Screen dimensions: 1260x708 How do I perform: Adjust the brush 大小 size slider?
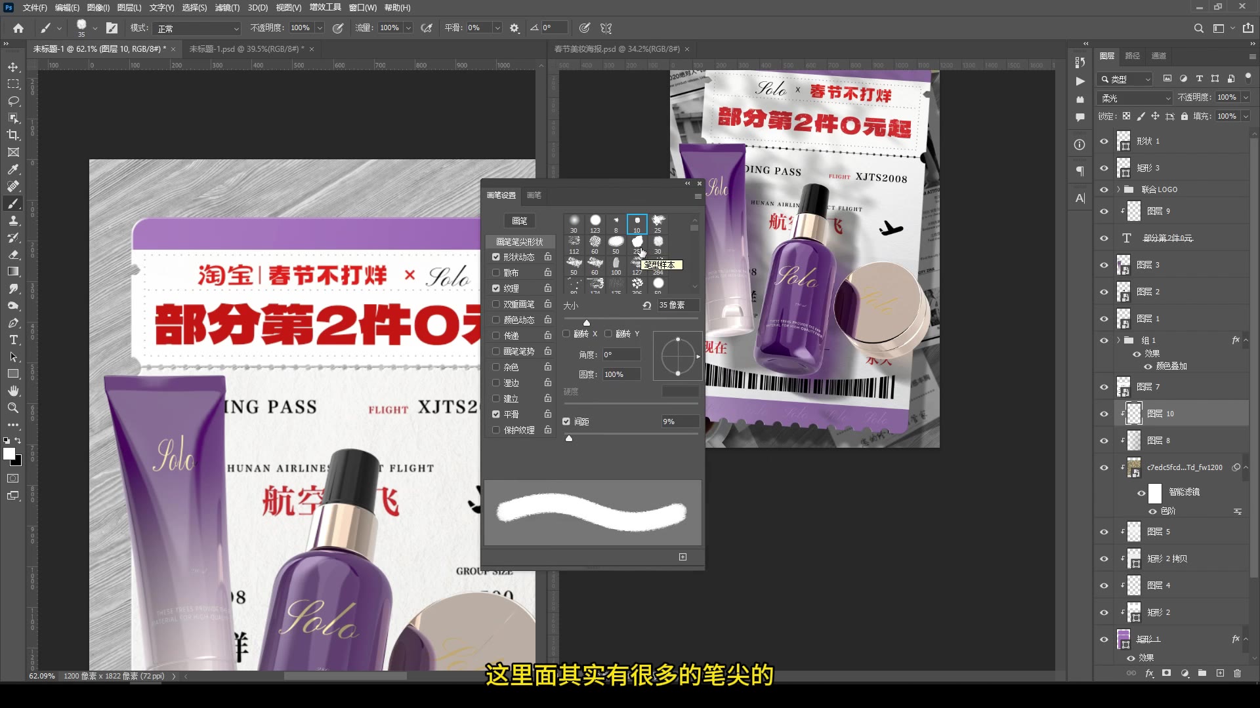[x=587, y=323]
